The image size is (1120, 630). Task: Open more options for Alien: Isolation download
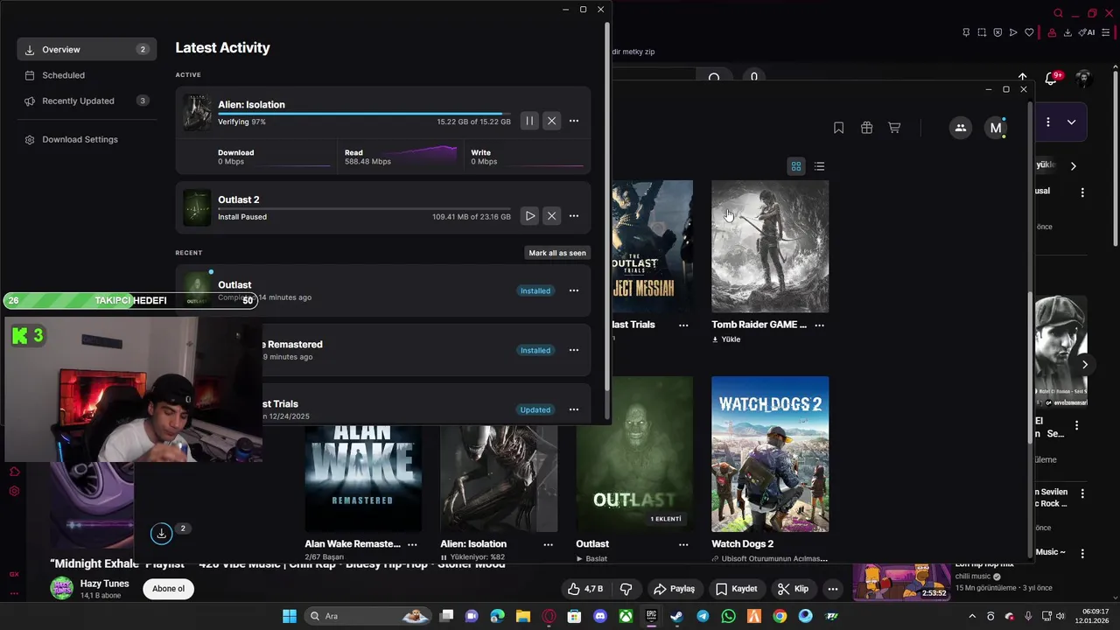point(574,121)
